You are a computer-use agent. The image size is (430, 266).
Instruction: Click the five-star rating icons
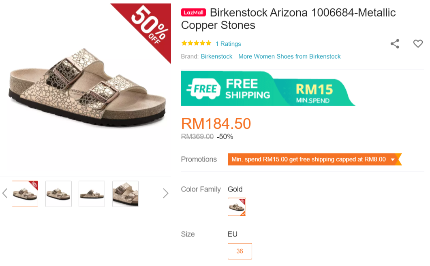click(197, 43)
